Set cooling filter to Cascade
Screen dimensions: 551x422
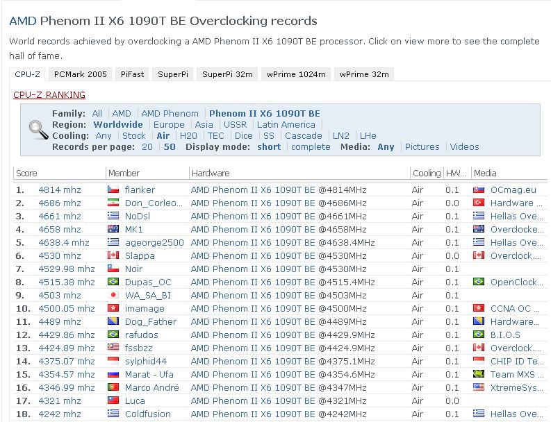[x=304, y=136]
